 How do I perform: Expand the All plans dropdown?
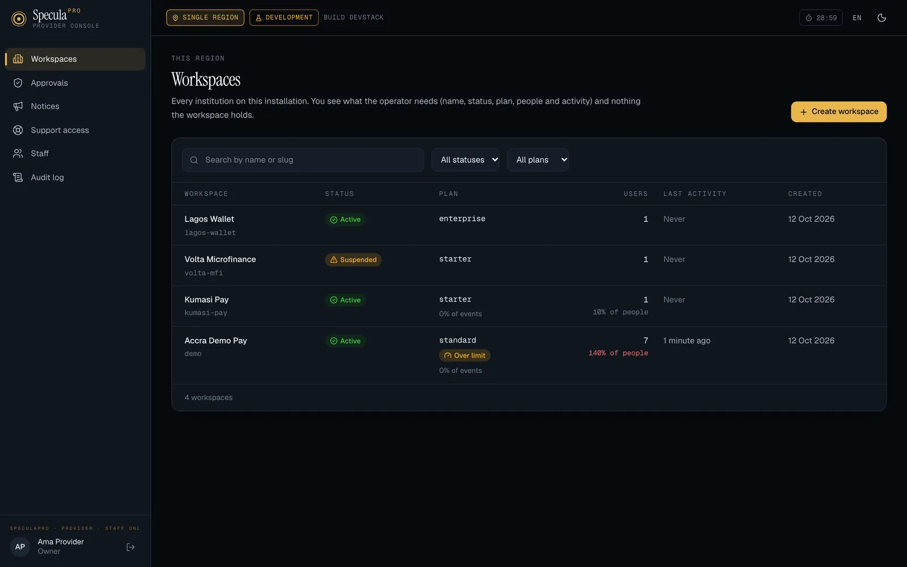pyautogui.click(x=538, y=160)
